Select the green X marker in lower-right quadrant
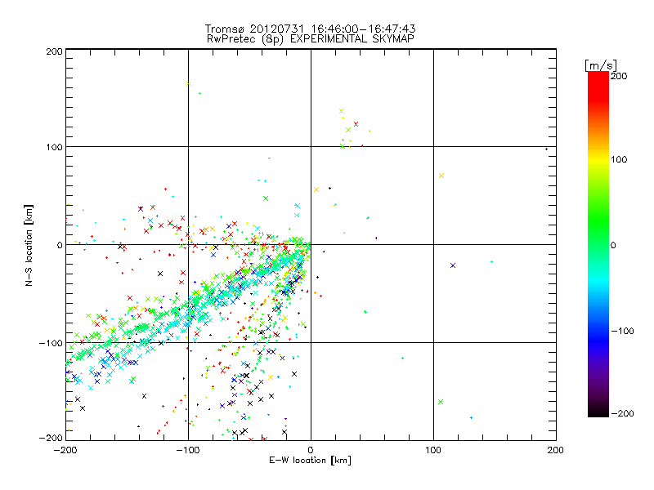The width and height of the screenshot is (654, 490). coord(441,402)
